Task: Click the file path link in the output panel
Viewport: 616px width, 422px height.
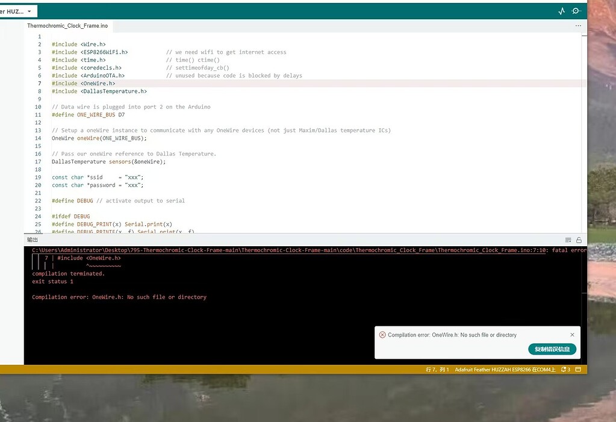Action: (x=241, y=250)
